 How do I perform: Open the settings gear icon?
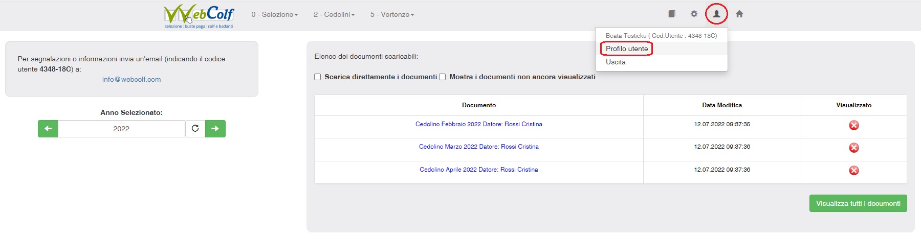tap(694, 14)
